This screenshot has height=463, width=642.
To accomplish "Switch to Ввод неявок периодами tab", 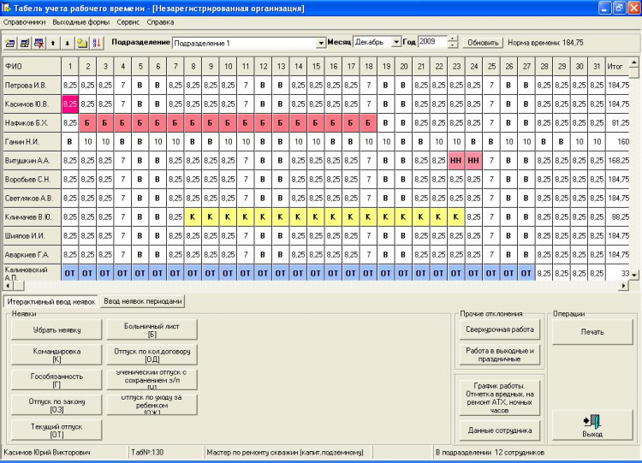I will (143, 301).
